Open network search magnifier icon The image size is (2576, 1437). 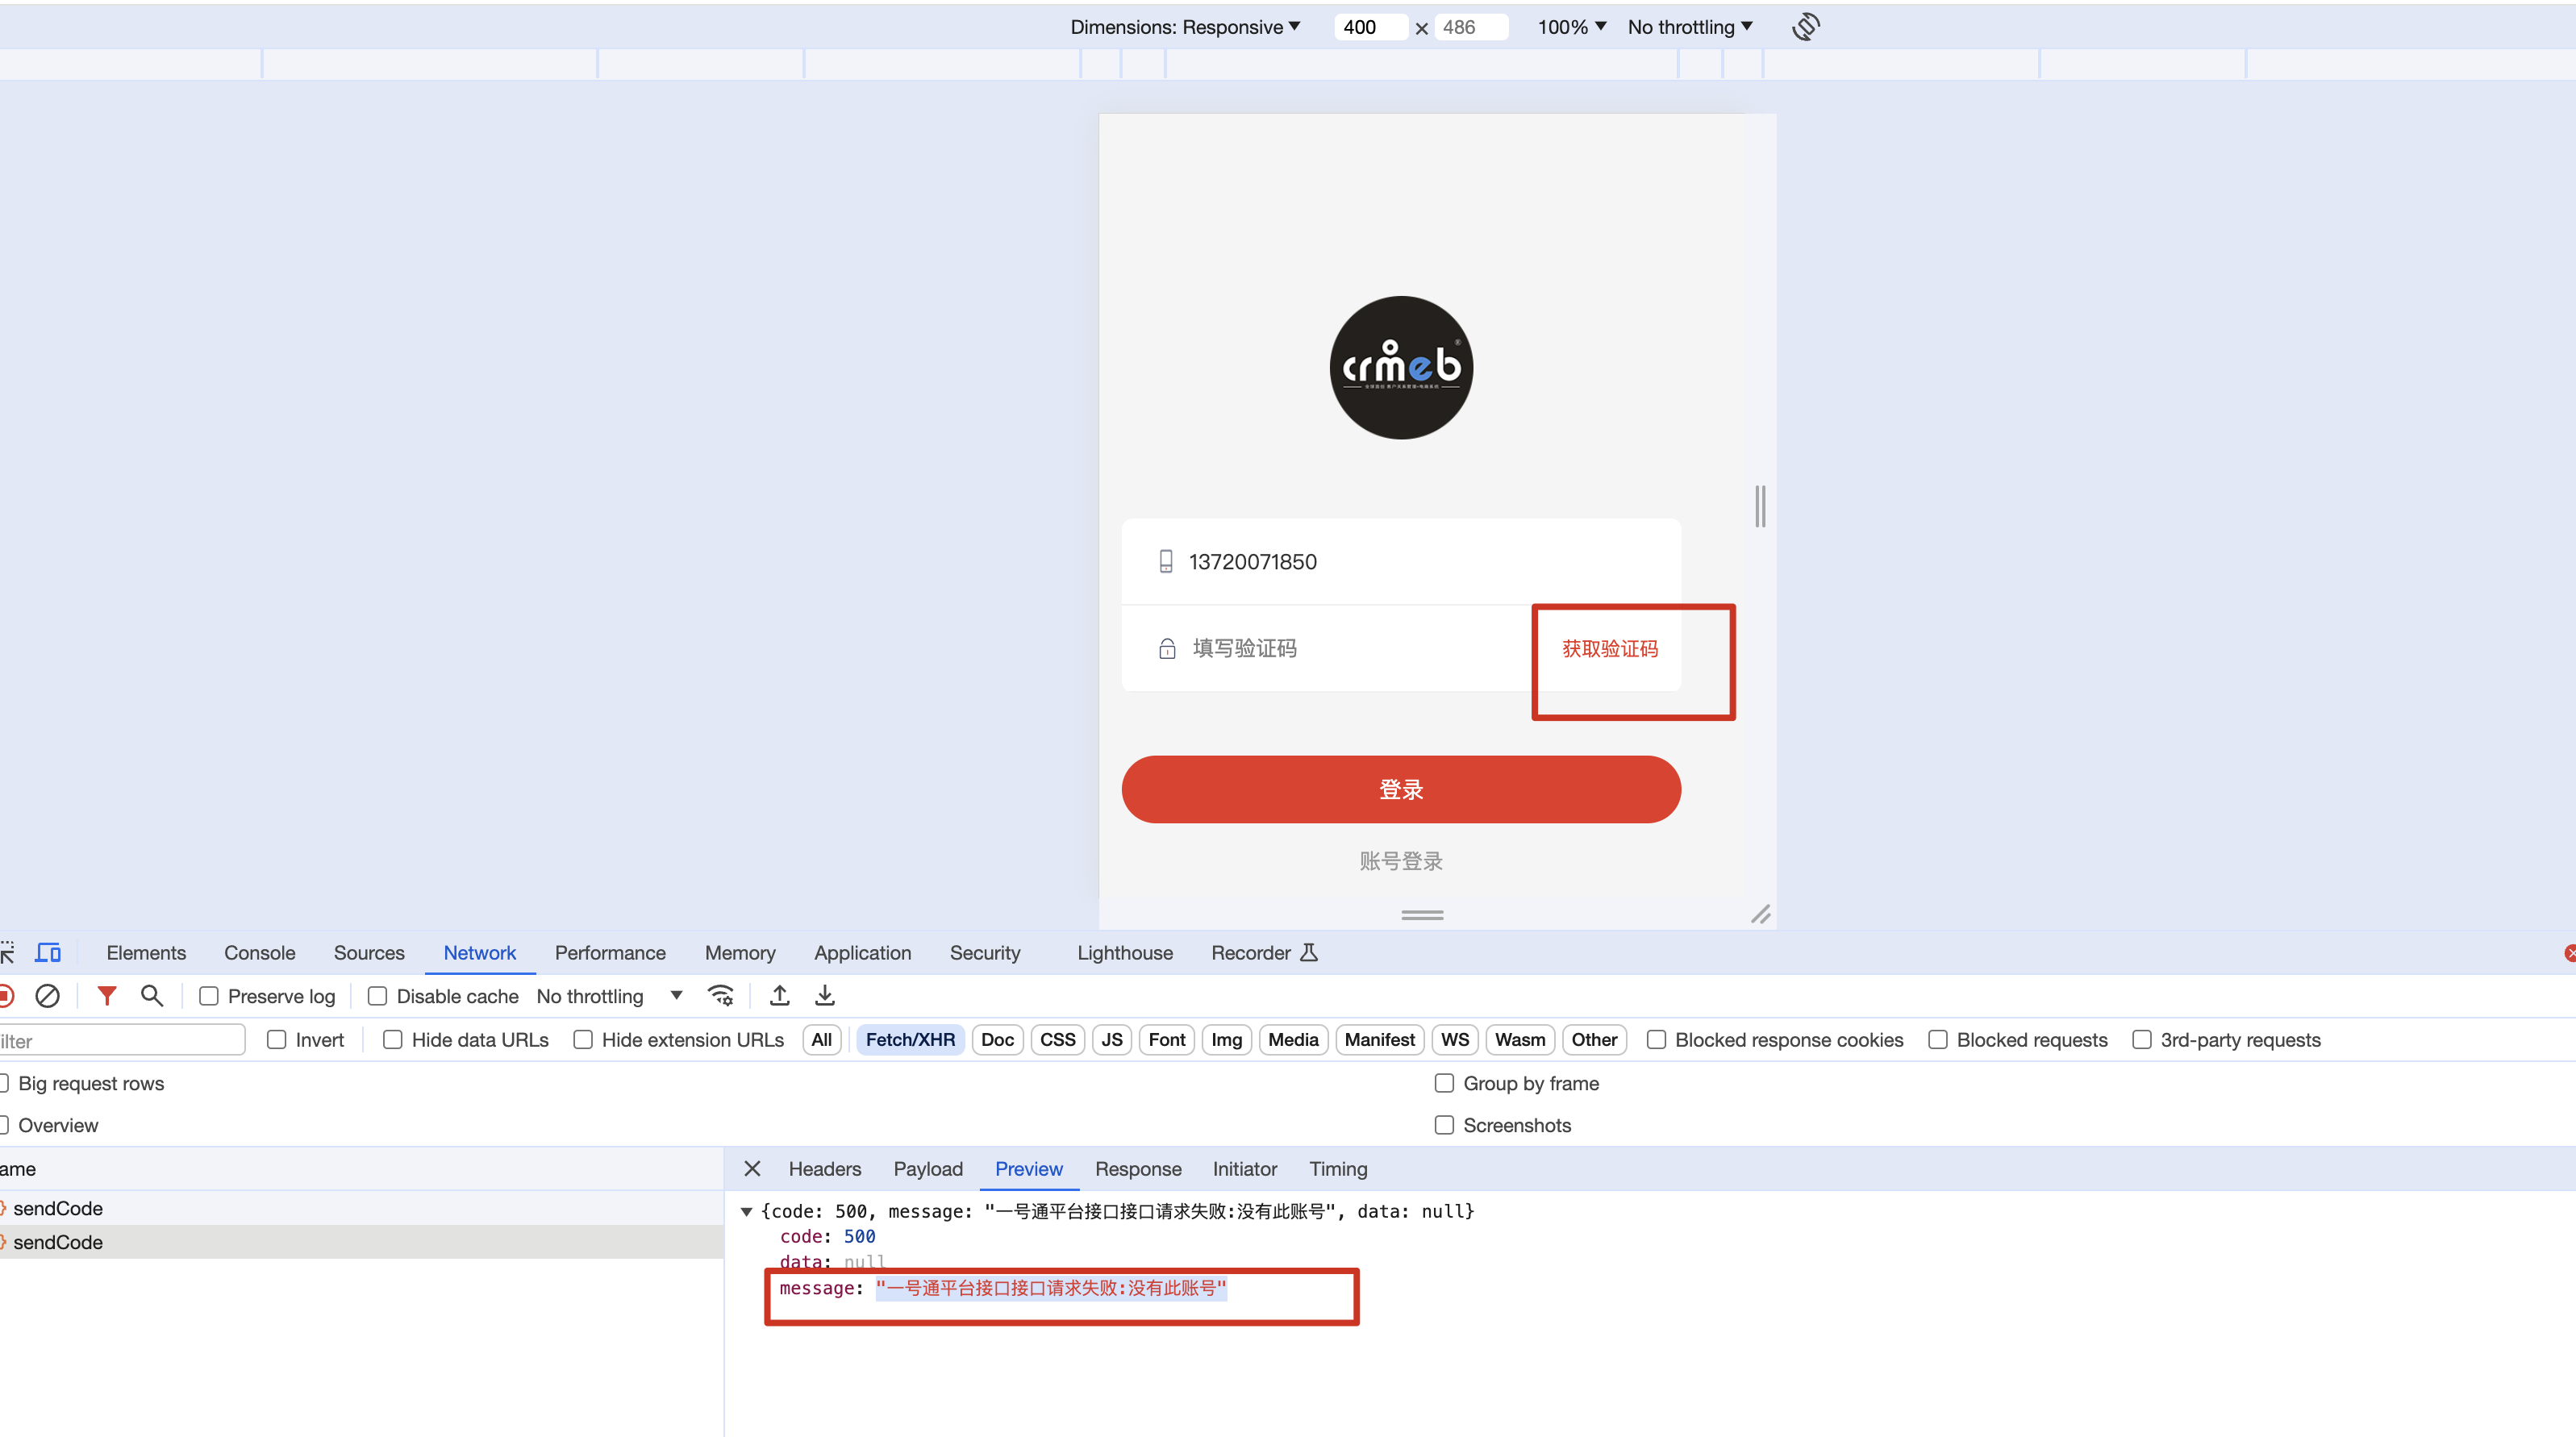(x=152, y=995)
